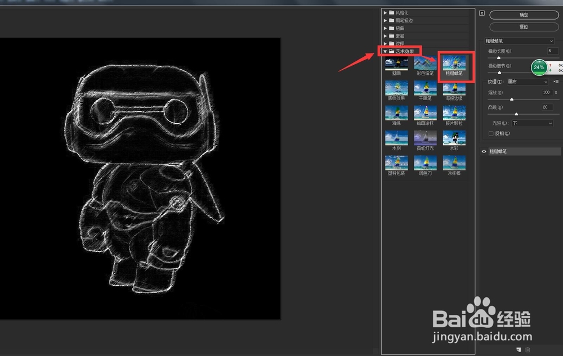Select the 壁画 (Fresco) filter thumbnail
This screenshot has width=563, height=356.
click(396, 65)
